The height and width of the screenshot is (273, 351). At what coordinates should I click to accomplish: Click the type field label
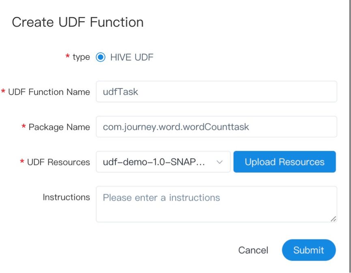pos(81,57)
